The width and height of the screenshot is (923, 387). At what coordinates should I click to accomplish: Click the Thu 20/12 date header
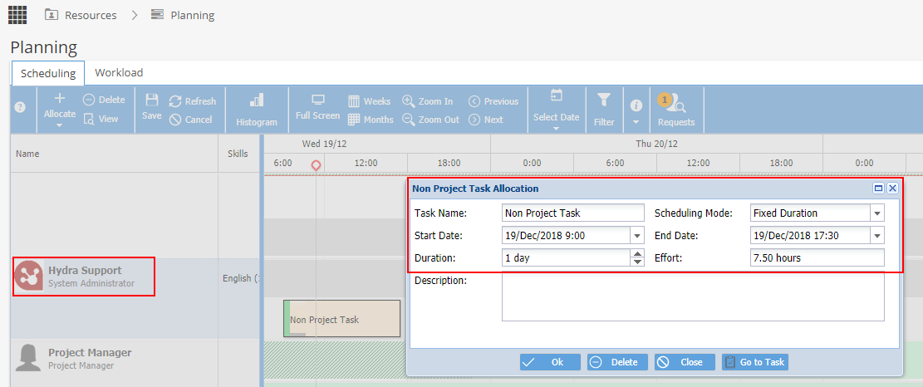coord(655,143)
